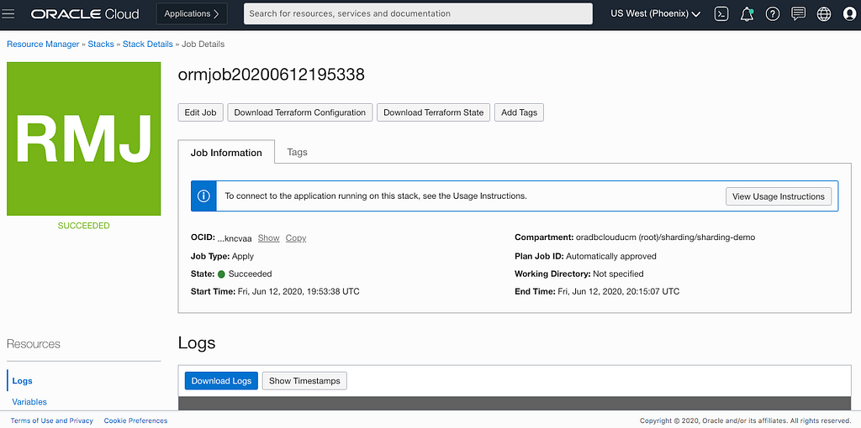Image resolution: width=861 pixels, height=428 pixels.
Task: Open the US West (Phoenix) region selector
Action: click(655, 14)
